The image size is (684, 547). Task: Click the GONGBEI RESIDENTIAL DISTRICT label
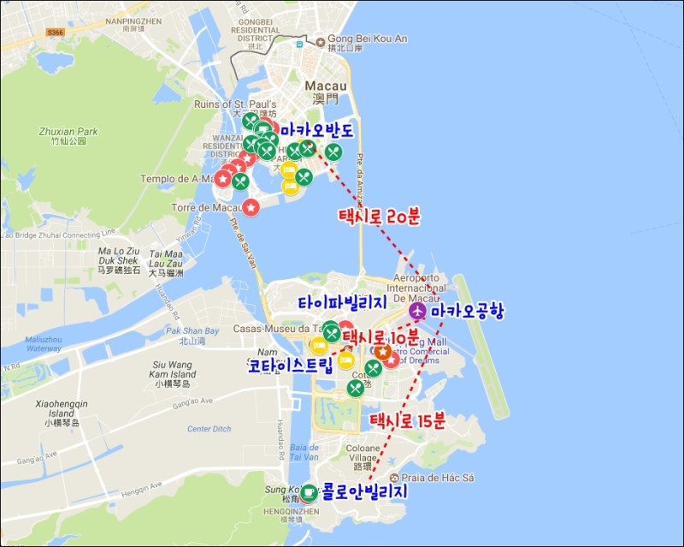256,34
